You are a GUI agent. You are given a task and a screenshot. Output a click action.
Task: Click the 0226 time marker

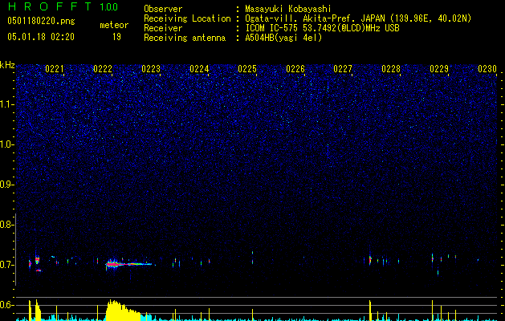pyautogui.click(x=295, y=69)
